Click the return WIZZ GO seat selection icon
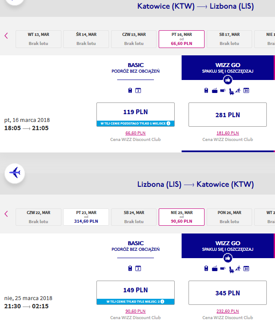Screen dimensions: 275x323 [231, 269]
